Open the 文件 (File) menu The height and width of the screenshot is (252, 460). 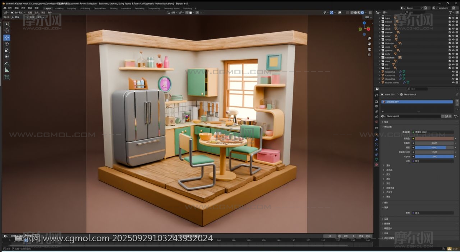coord(10,8)
